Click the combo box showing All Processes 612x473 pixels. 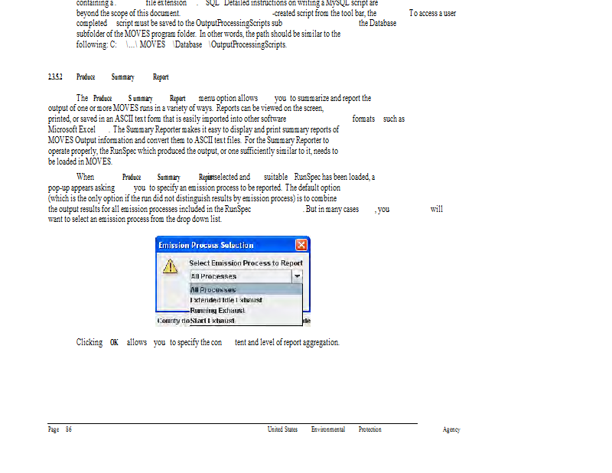pos(239,276)
